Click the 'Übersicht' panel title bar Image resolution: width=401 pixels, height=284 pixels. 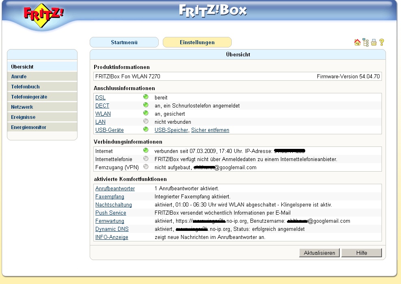[x=238, y=54]
